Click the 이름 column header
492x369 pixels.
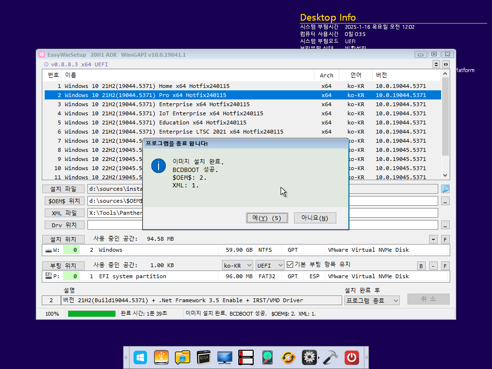coord(188,75)
